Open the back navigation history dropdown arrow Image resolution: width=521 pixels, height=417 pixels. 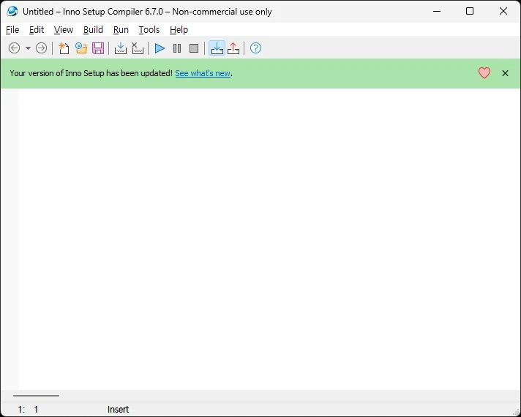(x=28, y=48)
